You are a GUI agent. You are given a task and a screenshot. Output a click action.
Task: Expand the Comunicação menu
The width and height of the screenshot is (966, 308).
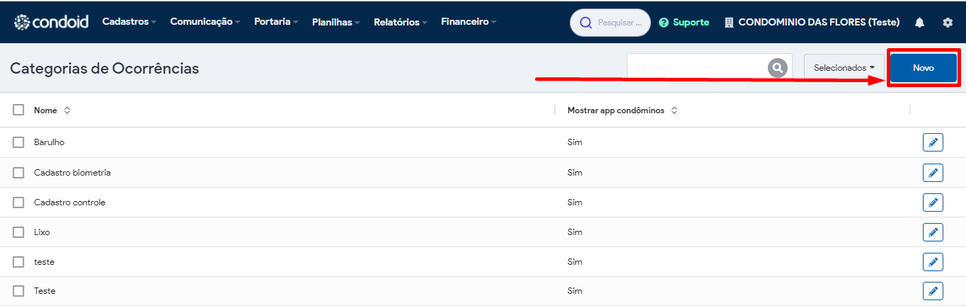tap(205, 22)
